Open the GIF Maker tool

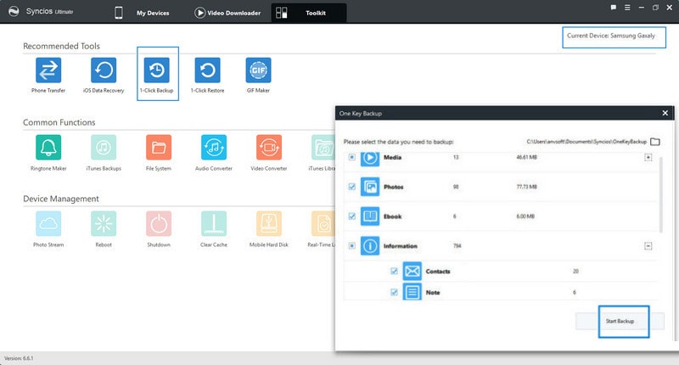[x=259, y=70]
